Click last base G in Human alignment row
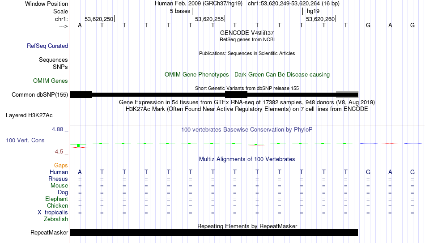 tap(412, 172)
